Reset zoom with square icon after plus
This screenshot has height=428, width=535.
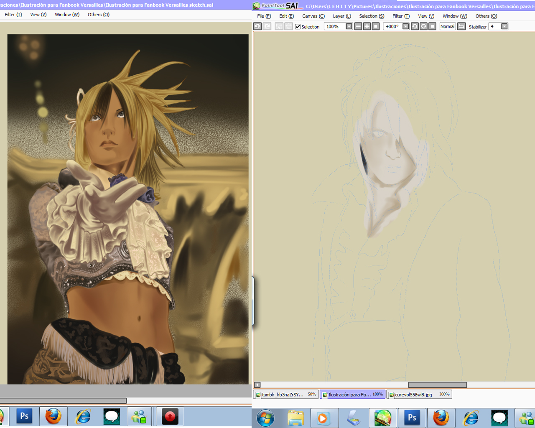(376, 26)
